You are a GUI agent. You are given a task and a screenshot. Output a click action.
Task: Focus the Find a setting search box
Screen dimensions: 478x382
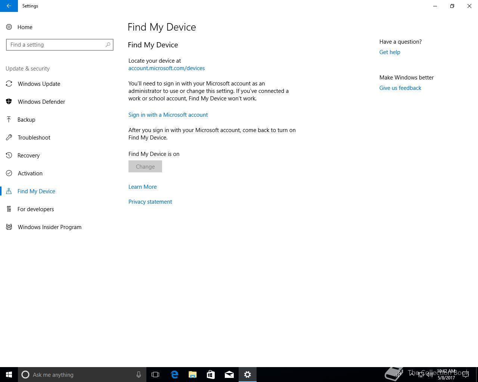point(60,45)
